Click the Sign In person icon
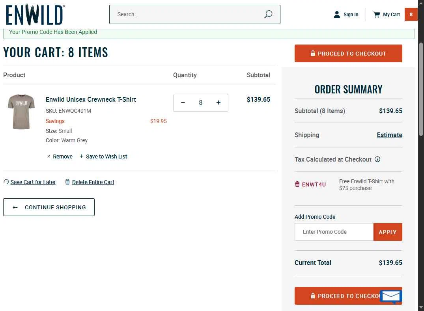424x311 pixels. pyautogui.click(x=337, y=15)
